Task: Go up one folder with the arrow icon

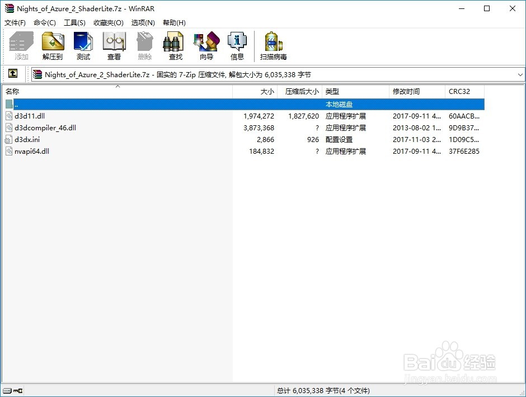Action: click(13, 73)
